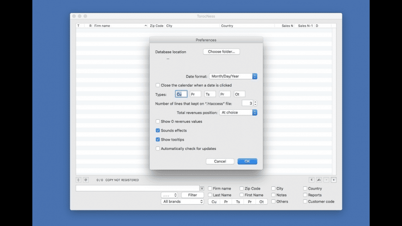Click the euro currency icon button
Image resolution: width=402 pixels, height=226 pixels.
click(x=311, y=179)
